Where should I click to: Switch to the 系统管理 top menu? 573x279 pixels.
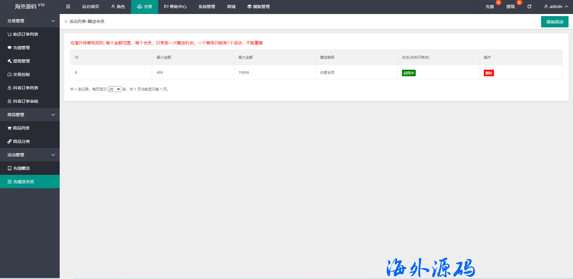(x=207, y=7)
